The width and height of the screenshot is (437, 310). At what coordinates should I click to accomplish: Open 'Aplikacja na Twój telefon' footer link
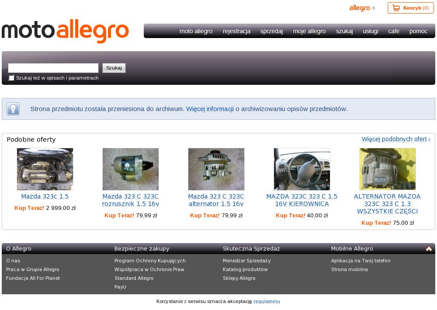pyautogui.click(x=361, y=261)
